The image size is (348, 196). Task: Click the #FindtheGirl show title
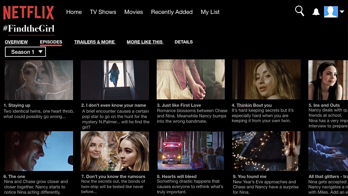(x=29, y=29)
